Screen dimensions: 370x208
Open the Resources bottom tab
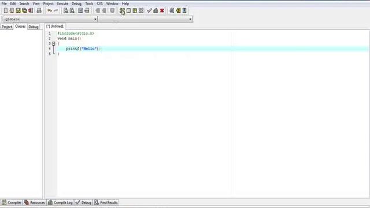pos(35,202)
